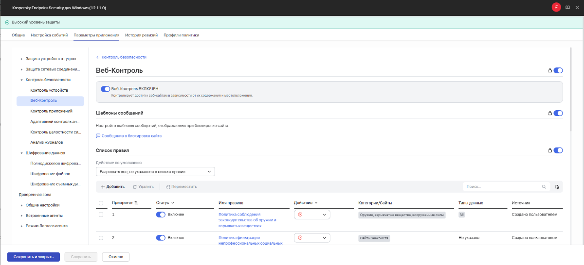Open the Сообщение о блокировке сайта link
This screenshot has height=265, width=584.
coord(131,136)
